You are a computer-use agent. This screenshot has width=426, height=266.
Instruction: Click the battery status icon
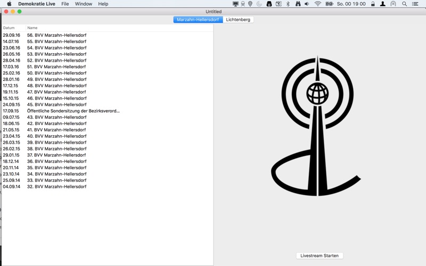[329, 4]
